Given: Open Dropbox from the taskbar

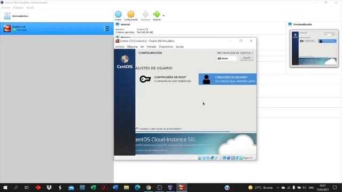Looking at the screenshot, I should tap(49, 187).
